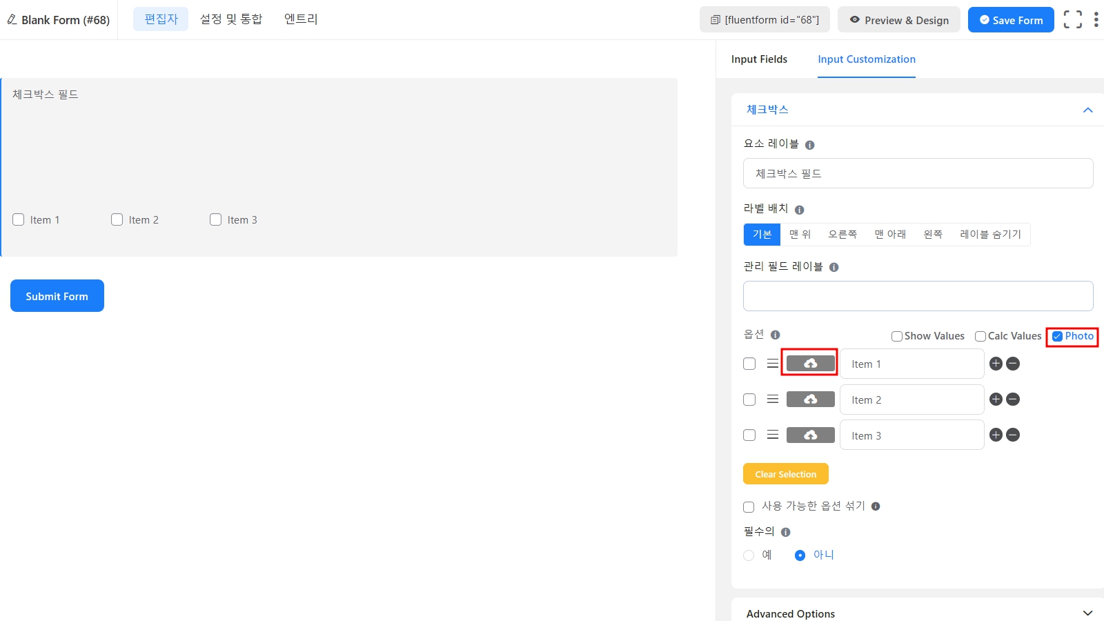The image size is (1104, 621).
Task: Check Item 2 in form preview
Action: (x=117, y=219)
